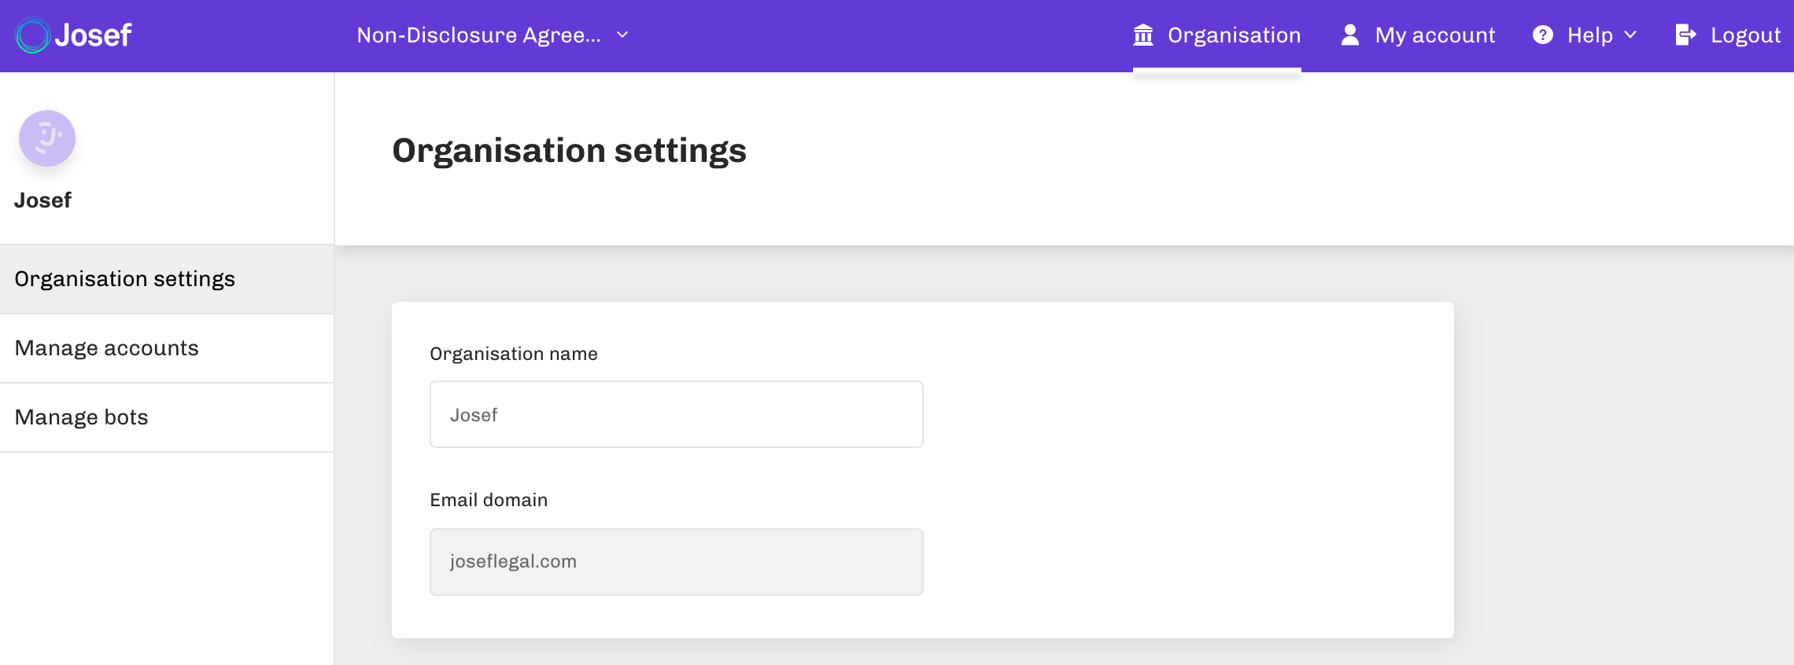
Task: Open Manage bots in sidebar
Action: (x=167, y=417)
